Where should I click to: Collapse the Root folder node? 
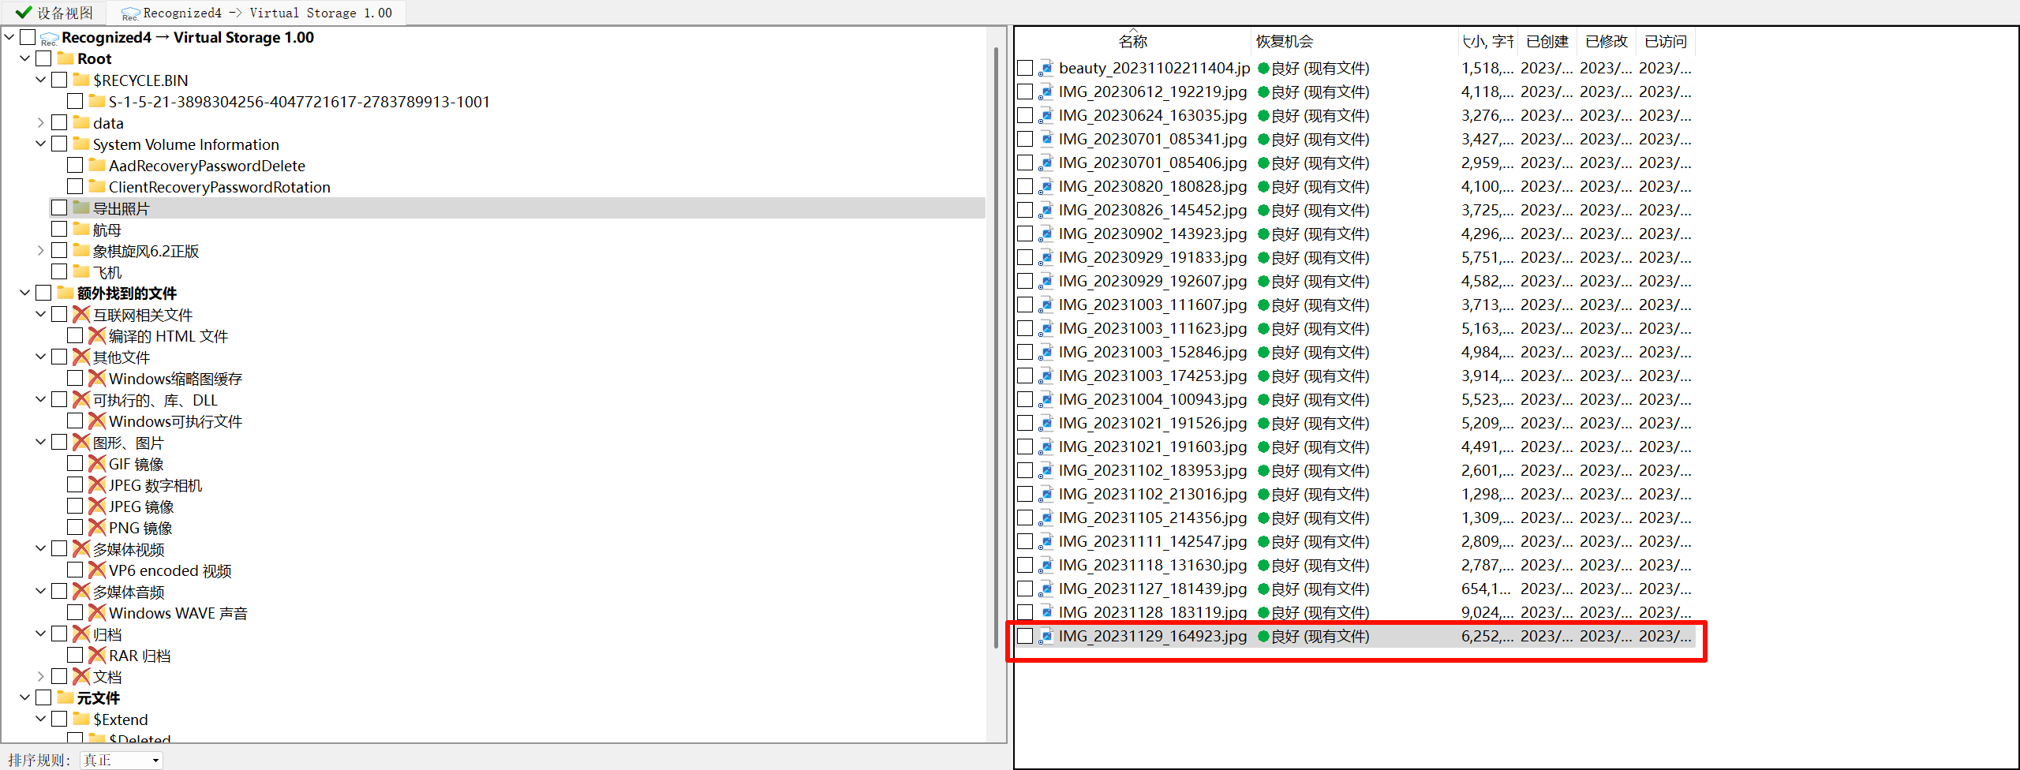click(25, 58)
